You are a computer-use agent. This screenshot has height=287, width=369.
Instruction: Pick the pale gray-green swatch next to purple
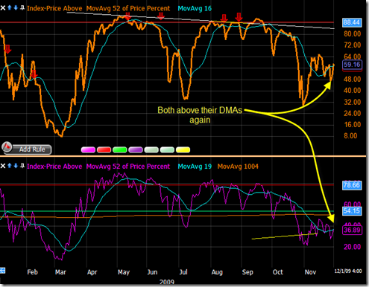tap(151, 149)
